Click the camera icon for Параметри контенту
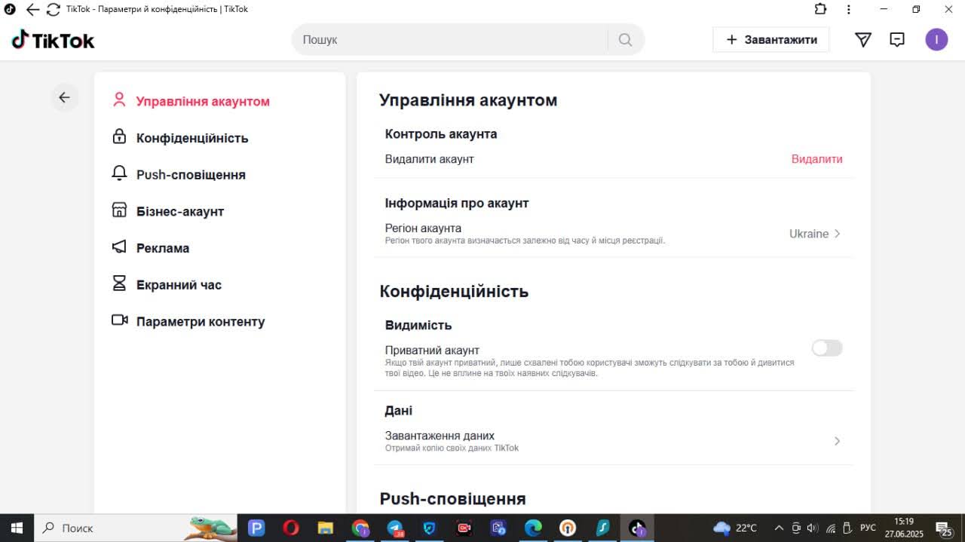Screen dimensions: 965x542 (119, 320)
